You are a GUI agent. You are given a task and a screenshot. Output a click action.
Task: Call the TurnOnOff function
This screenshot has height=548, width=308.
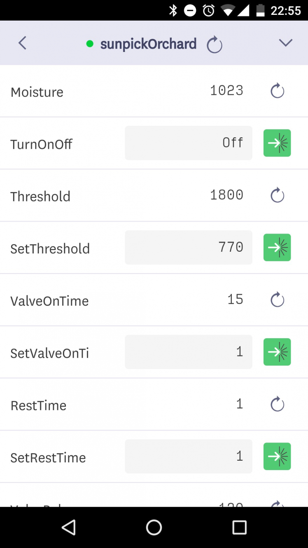(277, 143)
